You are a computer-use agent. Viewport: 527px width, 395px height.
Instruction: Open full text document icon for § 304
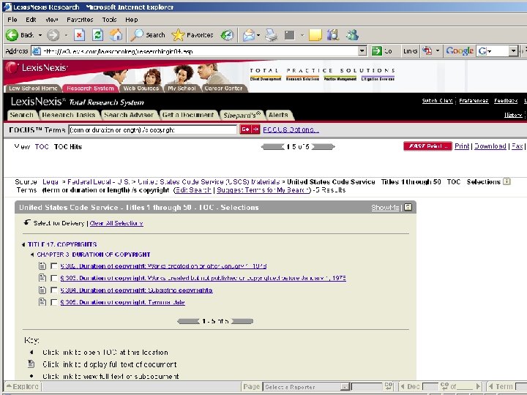42,290
